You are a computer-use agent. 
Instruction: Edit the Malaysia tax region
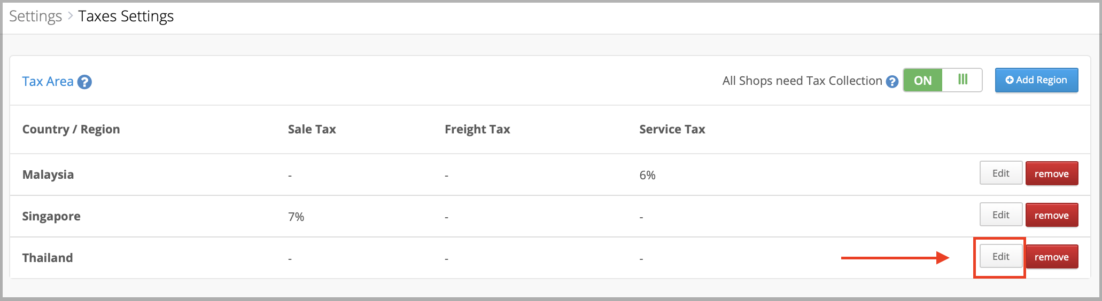[x=1001, y=173]
